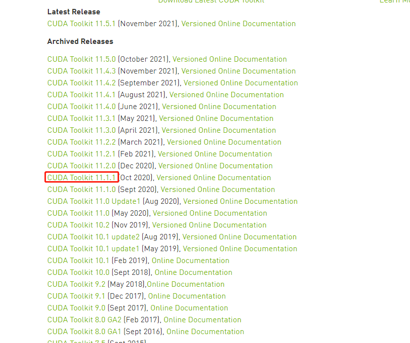Open Online Documentation for CUDA 10.0
Image resolution: width=410 pixels, height=343 pixels.
pyautogui.click(x=194, y=272)
